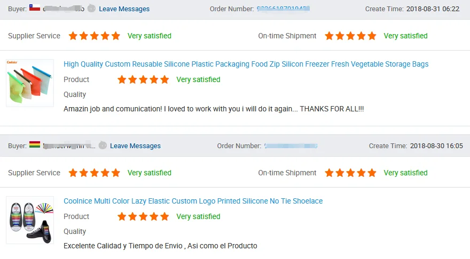Click the order number of the 2018-08-30 review
The width and height of the screenshot is (470, 259).
291,146
